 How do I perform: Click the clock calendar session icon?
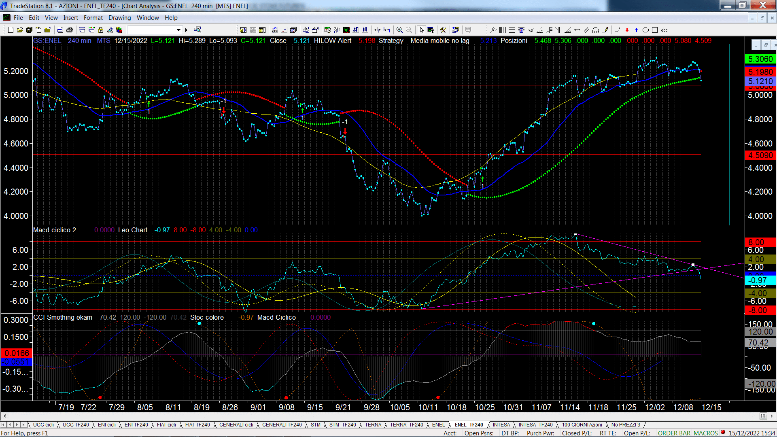(x=327, y=30)
